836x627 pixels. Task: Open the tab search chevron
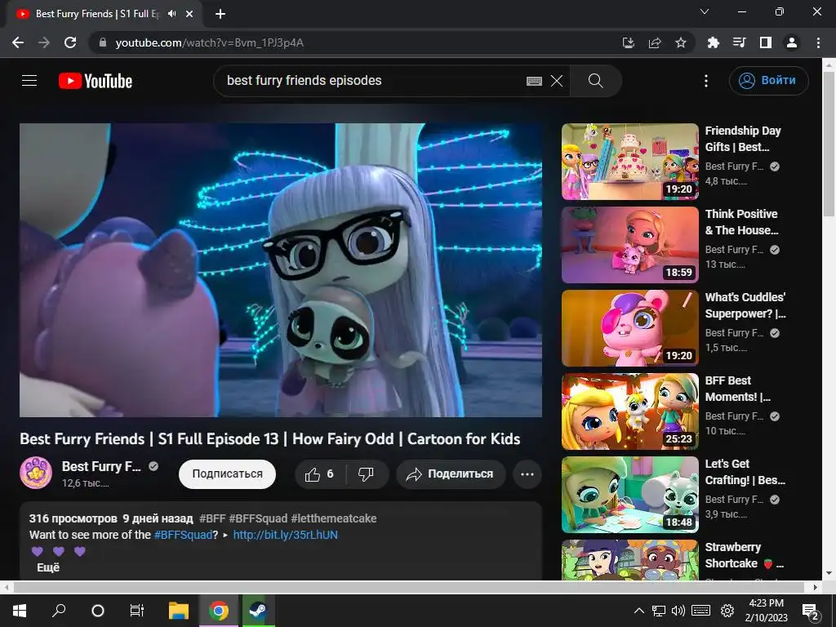[705, 11]
